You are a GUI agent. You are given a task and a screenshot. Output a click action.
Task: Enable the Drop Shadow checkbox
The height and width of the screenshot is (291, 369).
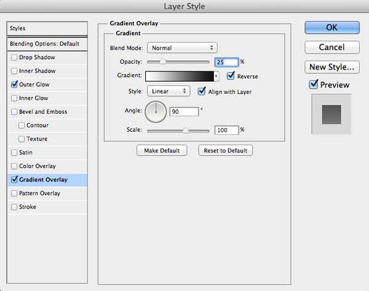[14, 57]
